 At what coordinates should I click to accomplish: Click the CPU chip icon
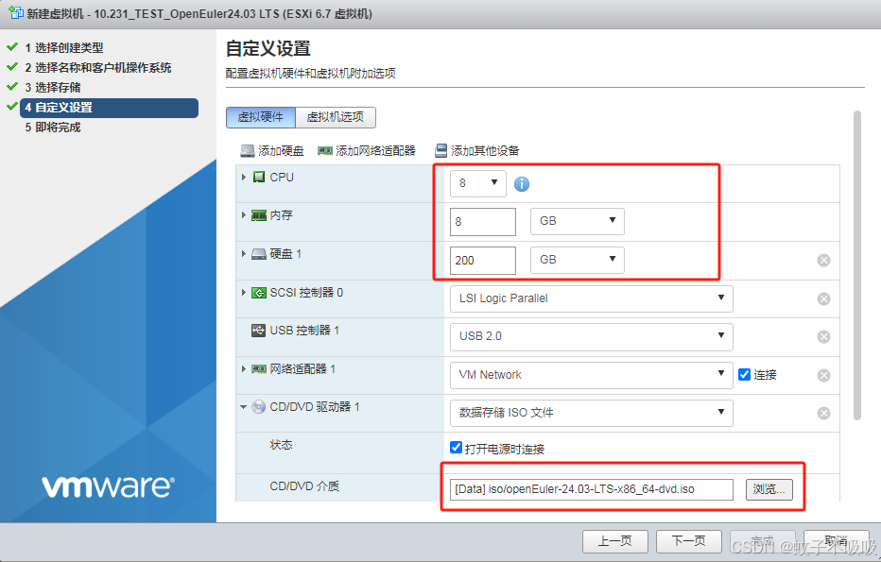point(258,178)
